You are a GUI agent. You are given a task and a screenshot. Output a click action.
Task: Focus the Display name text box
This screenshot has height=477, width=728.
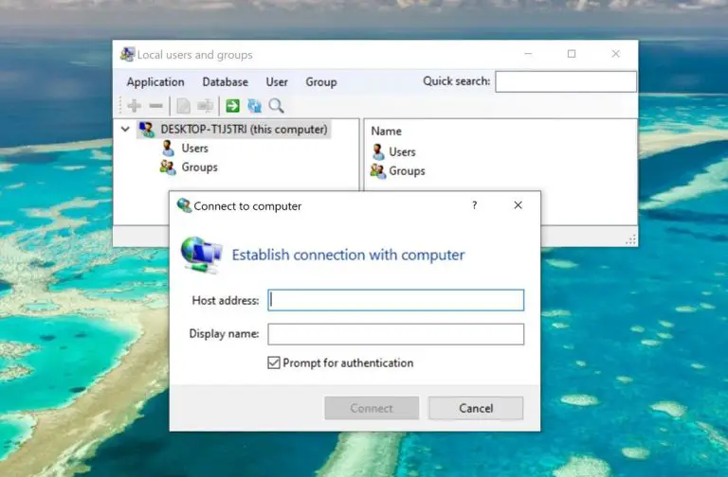(396, 334)
